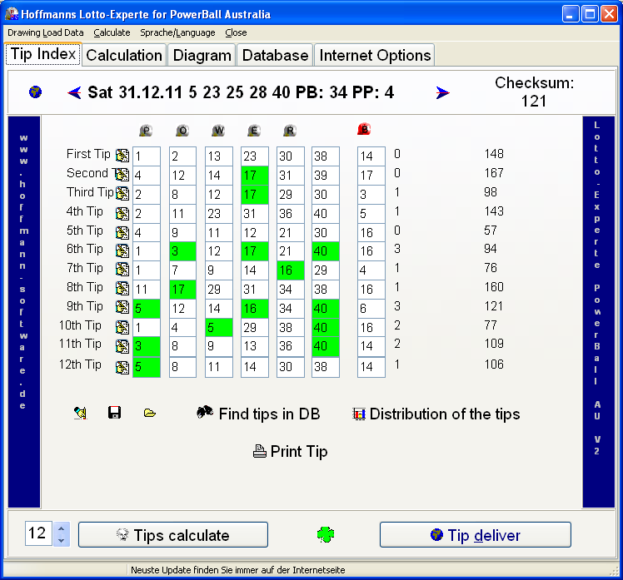The image size is (623, 580).
Task: Click the Third Tip edit icon
Action: coord(122,193)
